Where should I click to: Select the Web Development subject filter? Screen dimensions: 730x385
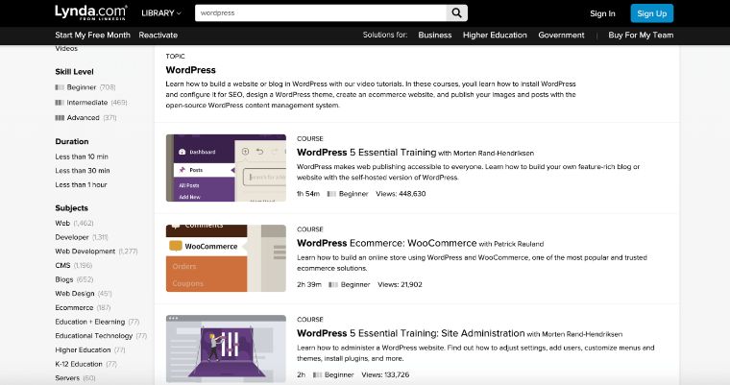(x=85, y=251)
